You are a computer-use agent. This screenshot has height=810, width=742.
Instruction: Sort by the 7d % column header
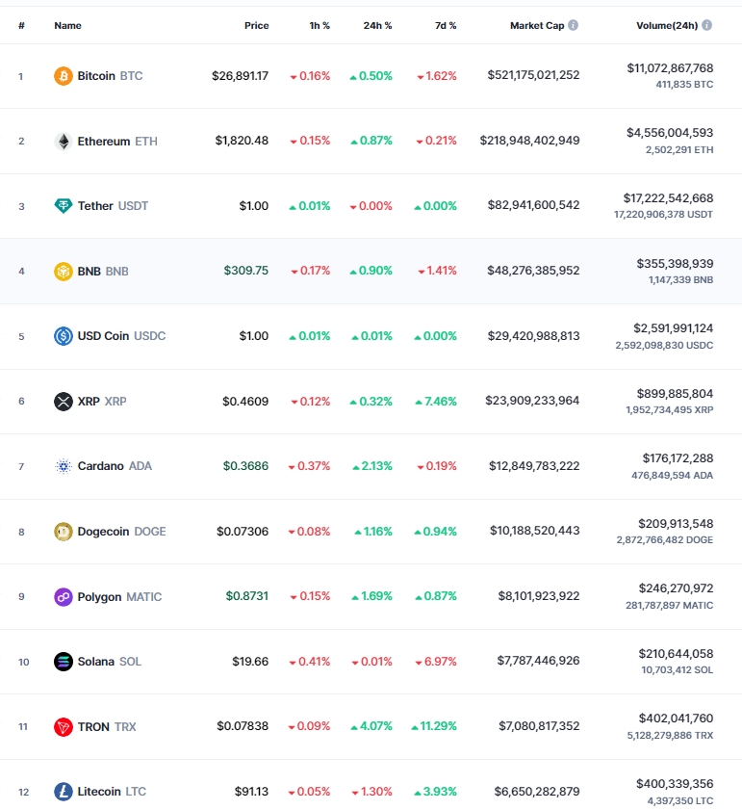(446, 25)
